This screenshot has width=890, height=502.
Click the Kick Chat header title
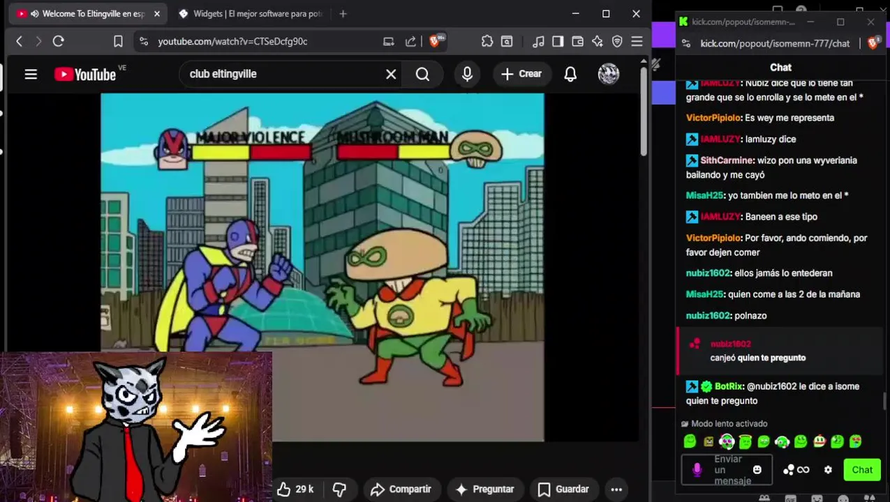780,68
